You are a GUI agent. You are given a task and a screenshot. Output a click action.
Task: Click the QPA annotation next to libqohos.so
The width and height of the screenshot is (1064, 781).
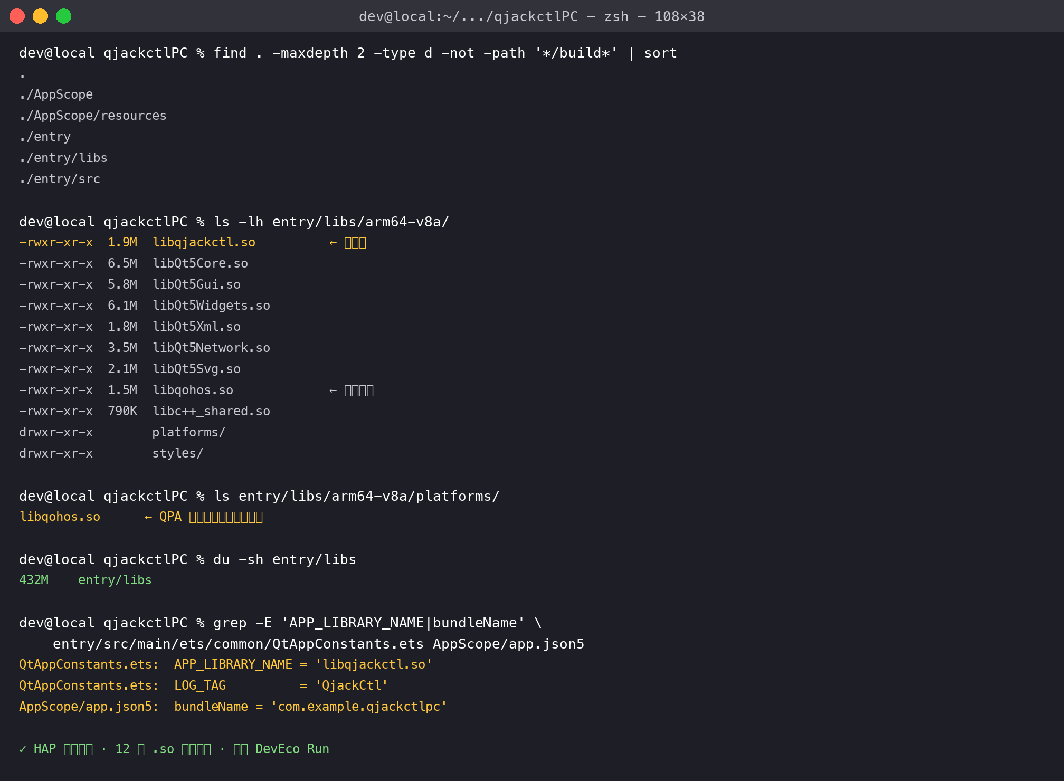(204, 517)
